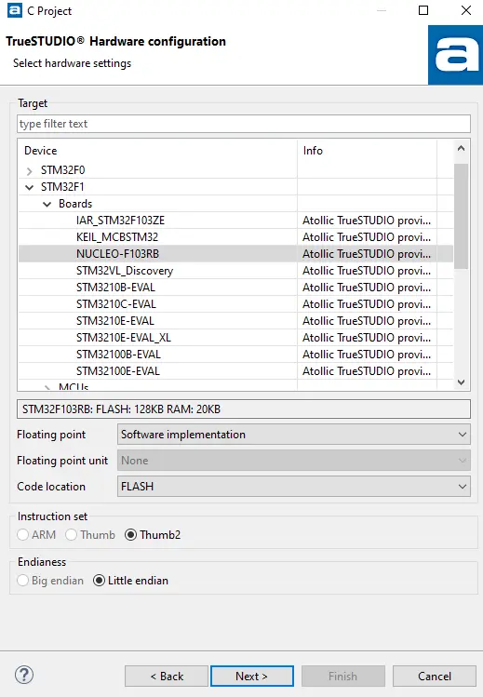Click the type filter text field

pos(244,124)
